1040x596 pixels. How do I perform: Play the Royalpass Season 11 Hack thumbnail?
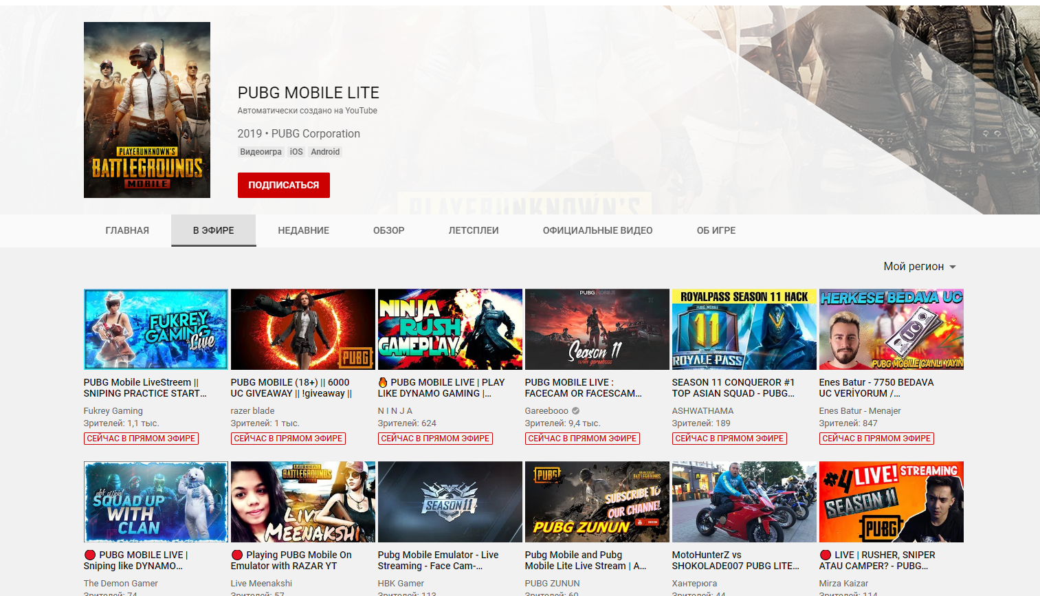click(744, 329)
